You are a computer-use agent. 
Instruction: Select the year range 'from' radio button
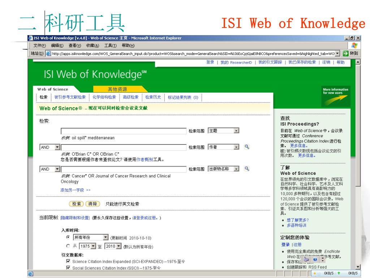pyautogui.click(x=68, y=246)
